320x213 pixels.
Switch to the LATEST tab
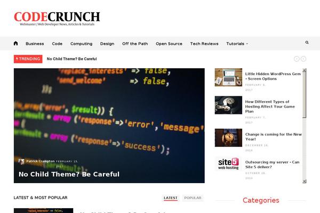171,198
